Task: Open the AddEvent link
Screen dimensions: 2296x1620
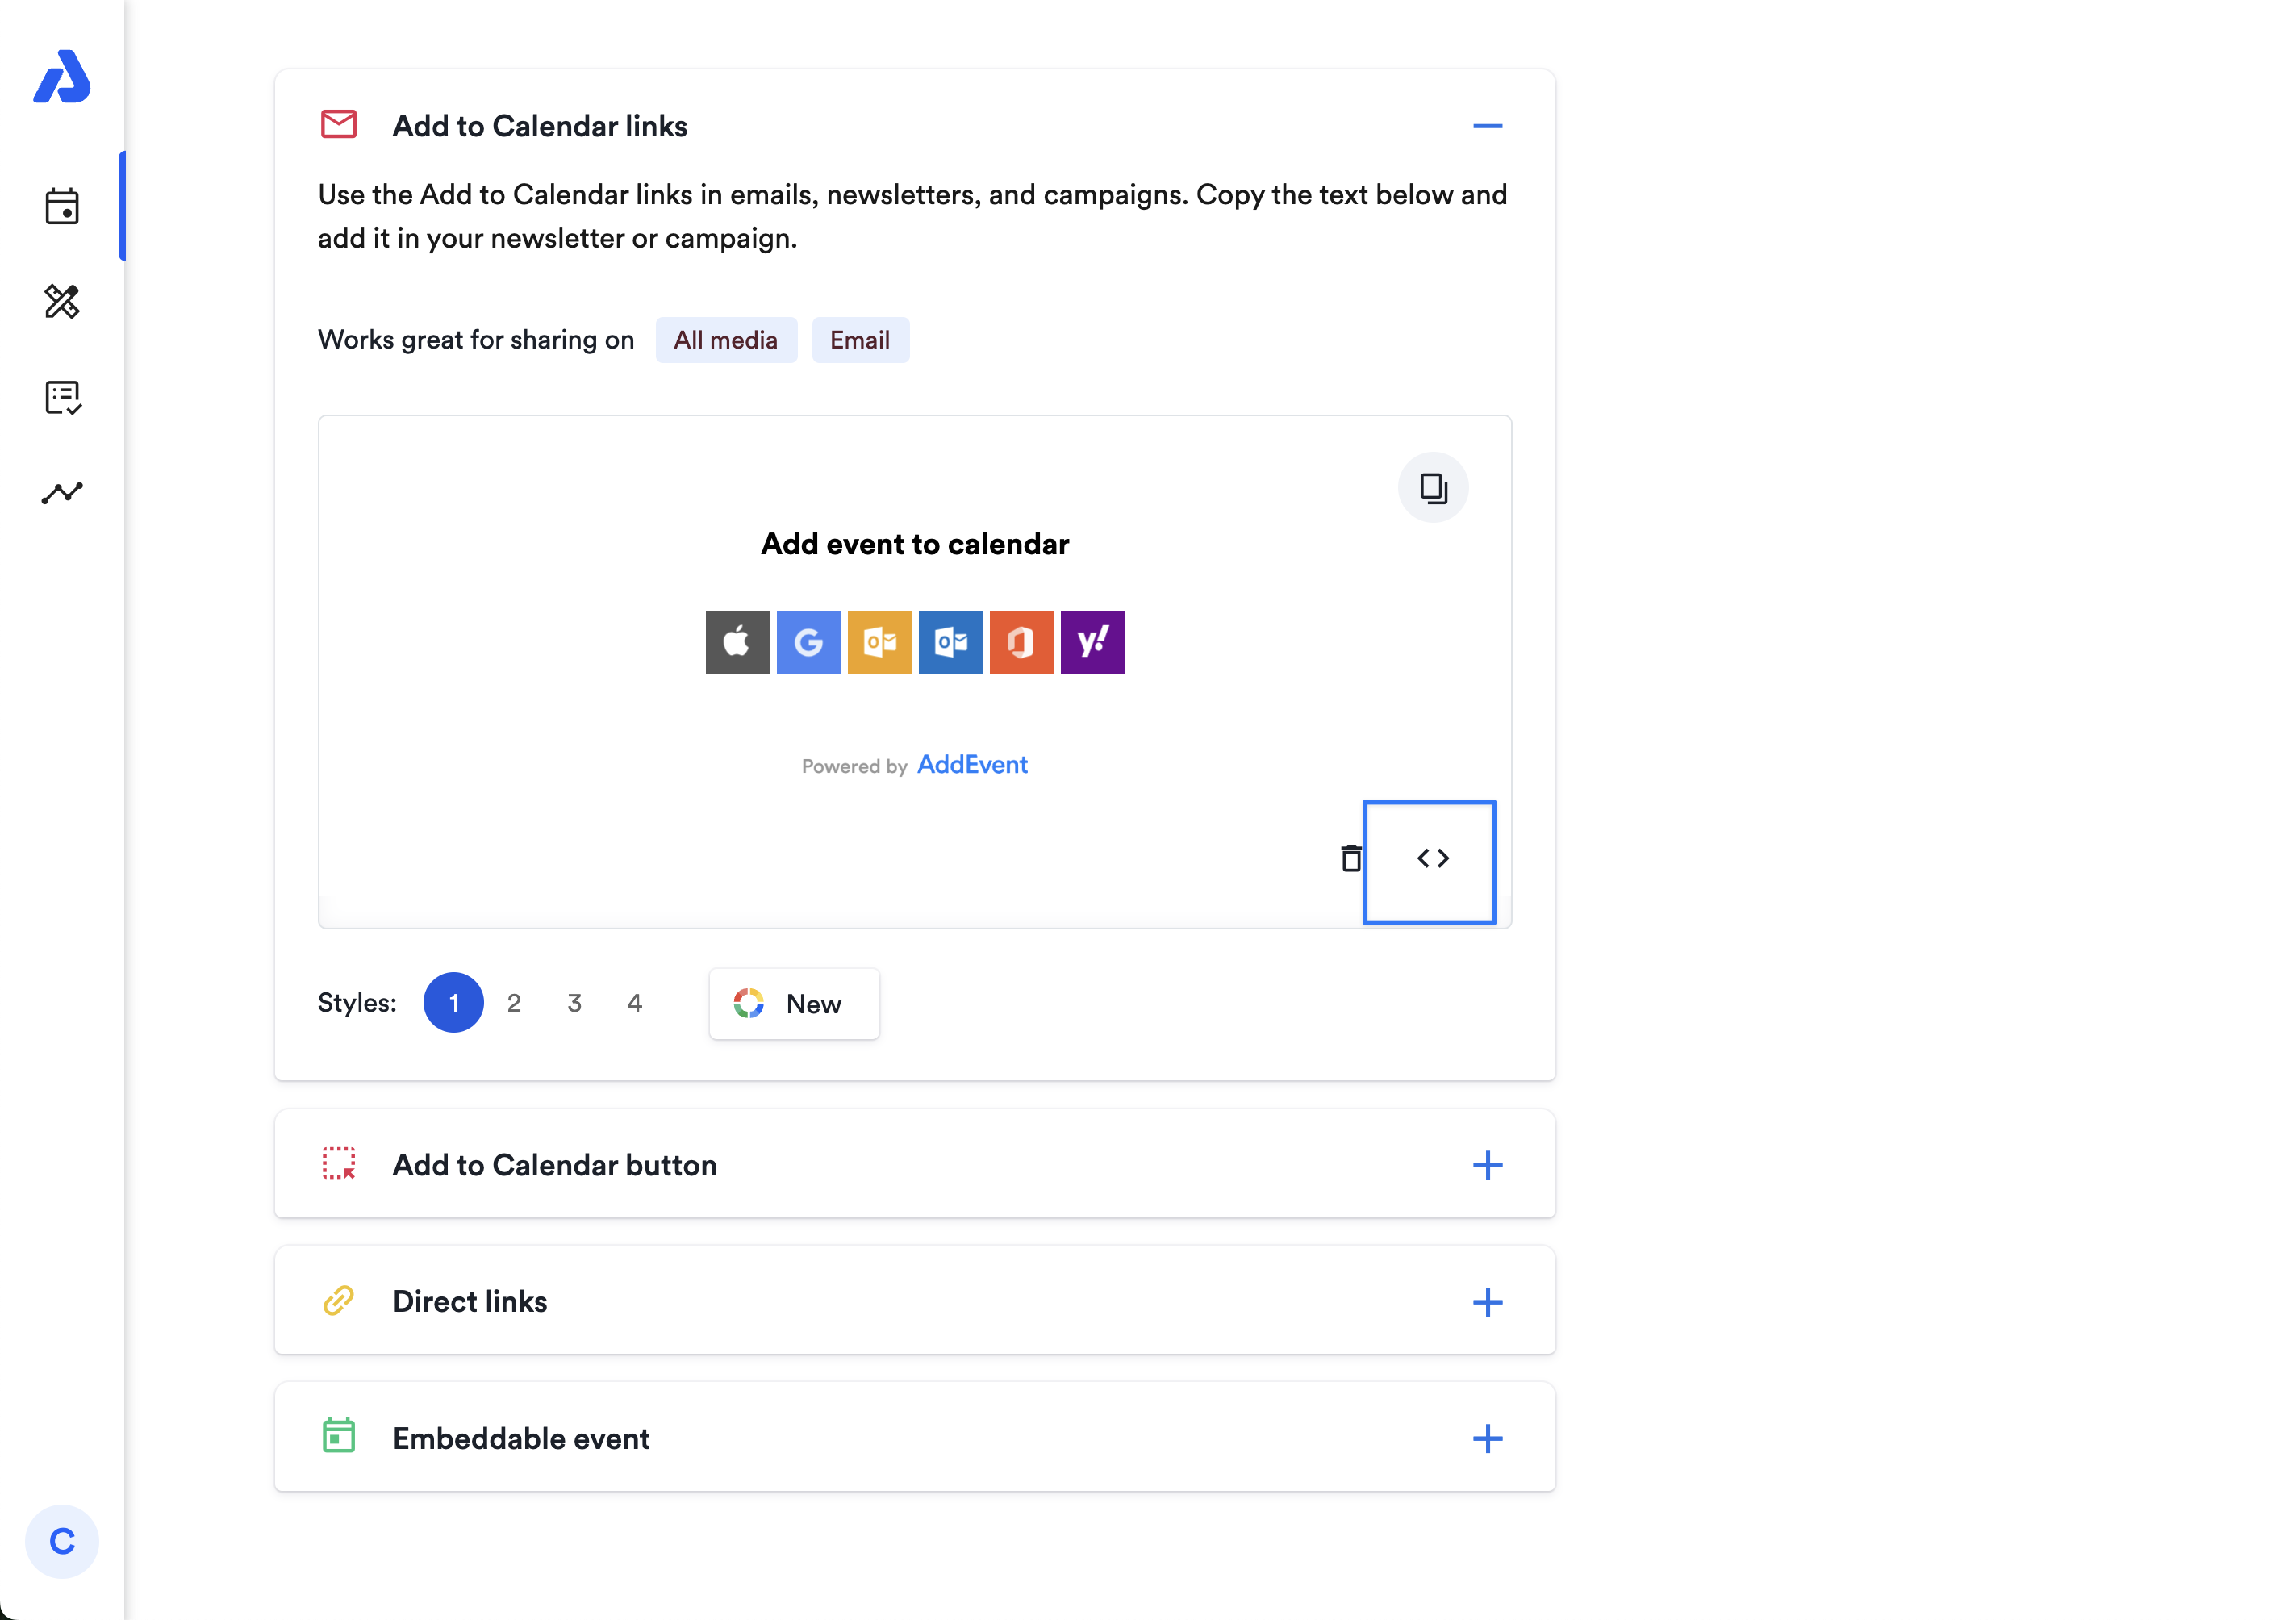Action: coord(972,765)
